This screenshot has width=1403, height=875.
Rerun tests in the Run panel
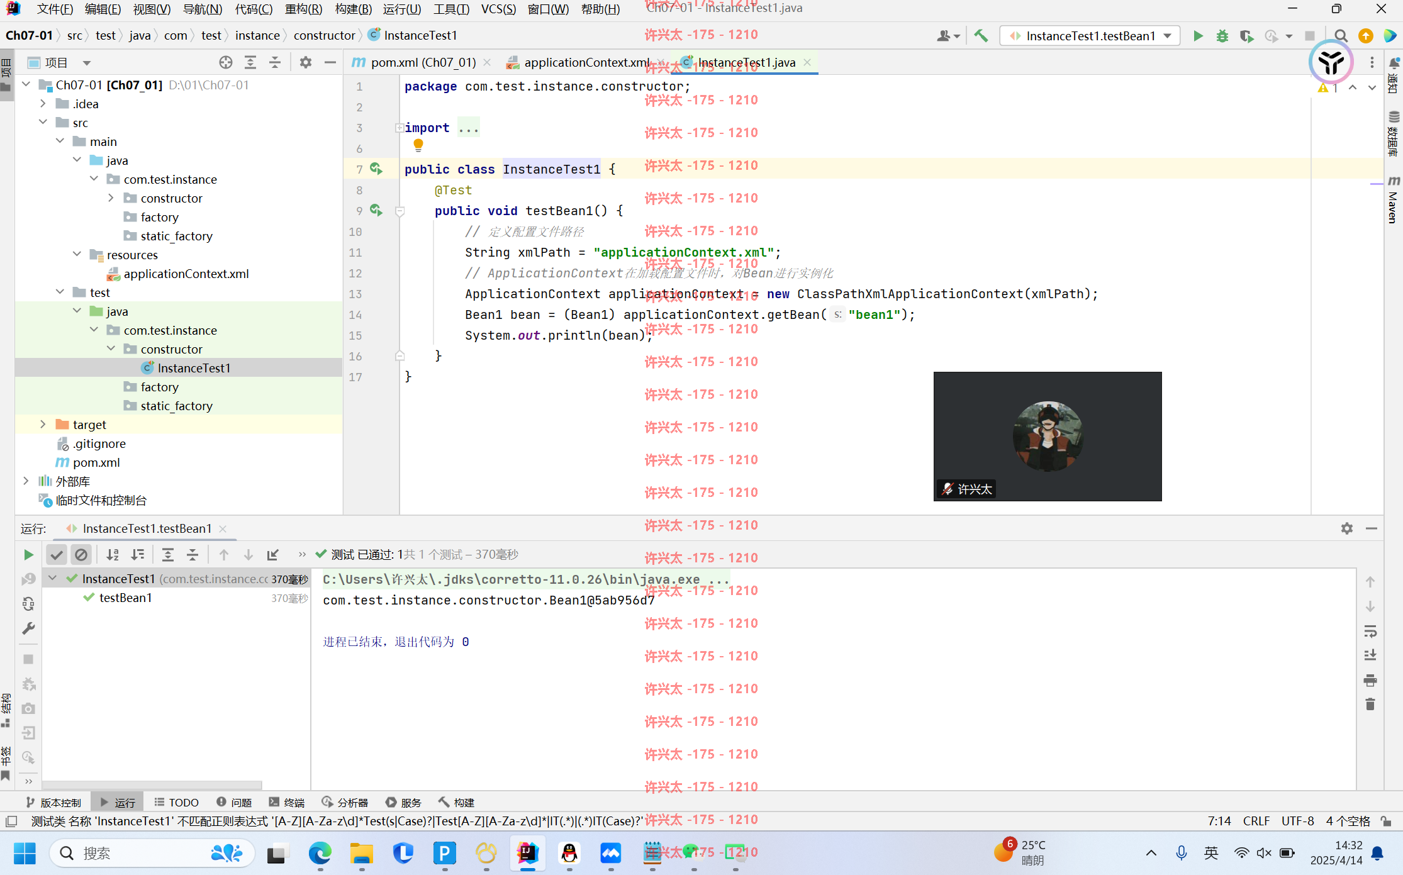(28, 555)
